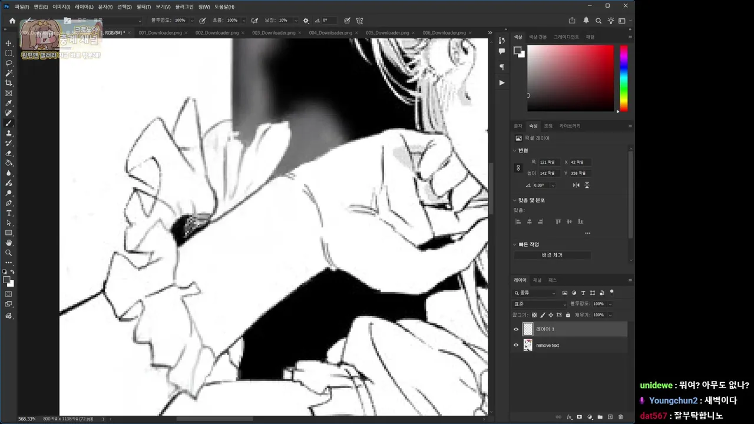Create a new layer icon
Image resolution: width=754 pixels, height=424 pixels.
[x=610, y=417]
